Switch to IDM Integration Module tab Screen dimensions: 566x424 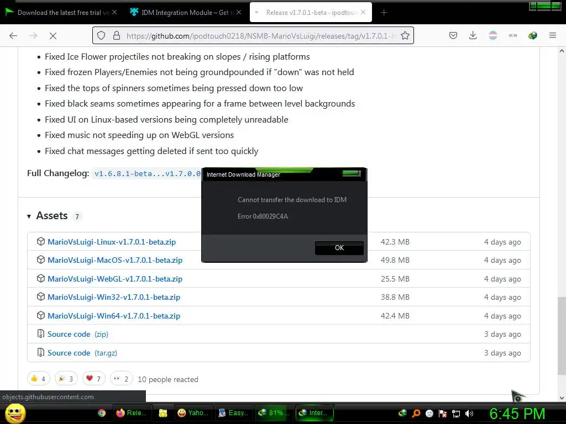185,13
